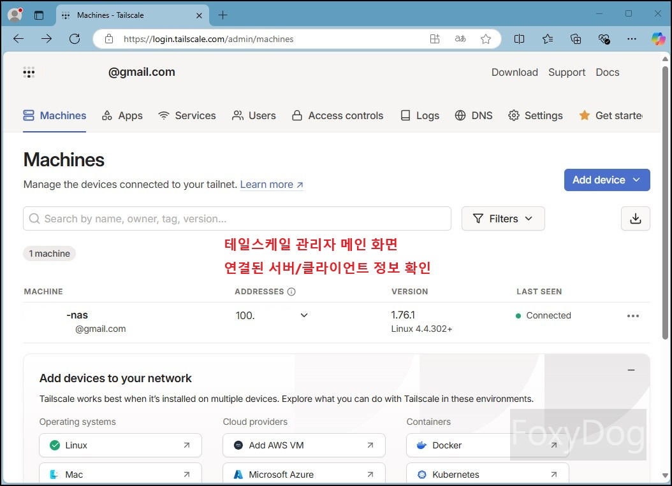Image resolution: width=672 pixels, height=486 pixels.
Task: Click the Tailscale dotted logo
Action: pos(29,73)
